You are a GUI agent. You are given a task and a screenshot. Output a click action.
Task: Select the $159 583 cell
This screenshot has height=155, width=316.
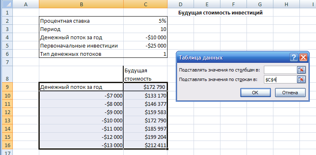coord(145,112)
